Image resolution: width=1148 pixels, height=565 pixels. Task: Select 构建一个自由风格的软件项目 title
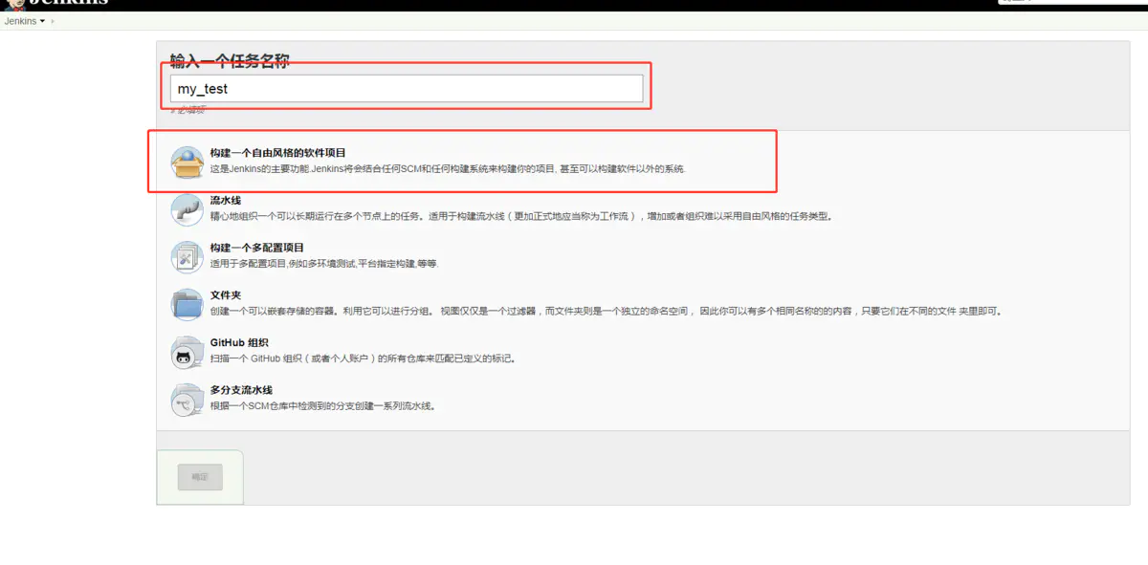(x=278, y=153)
